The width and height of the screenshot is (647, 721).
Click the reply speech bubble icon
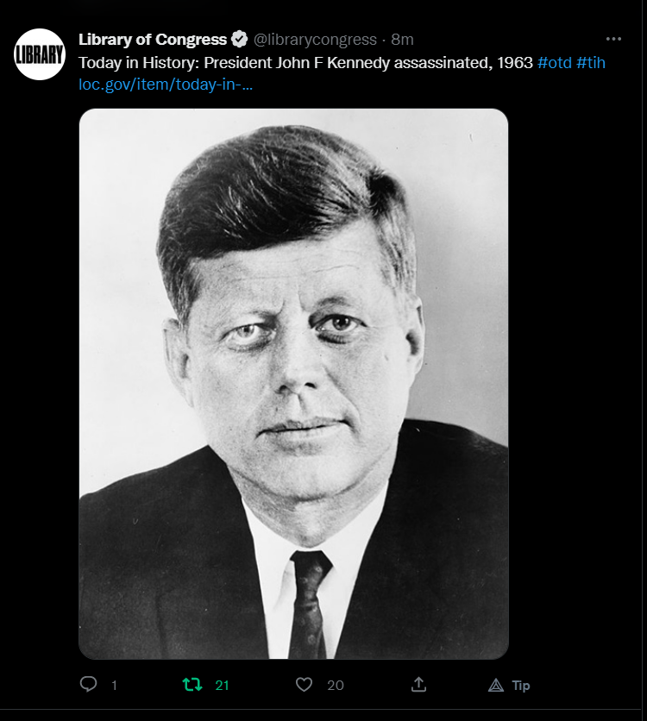(x=88, y=684)
